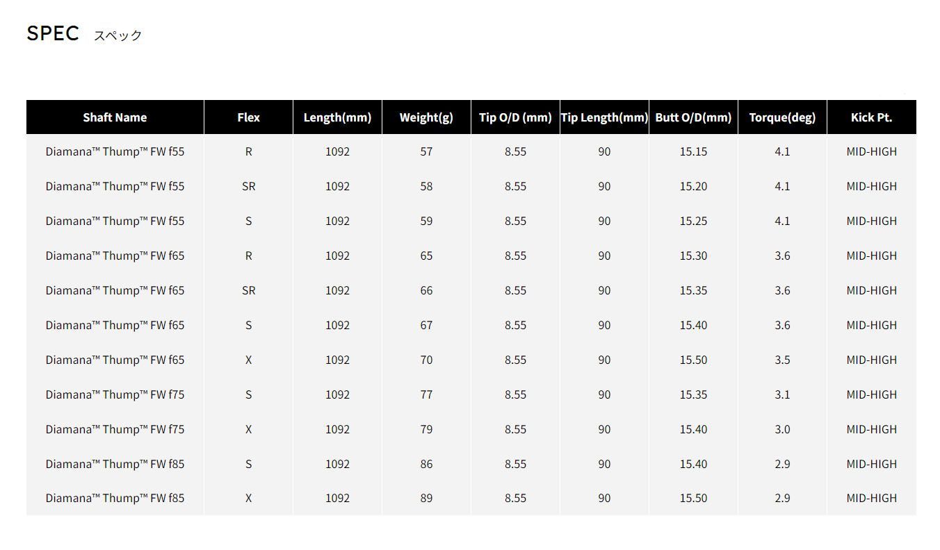
Task: Select weight value 89
Action: point(426,498)
